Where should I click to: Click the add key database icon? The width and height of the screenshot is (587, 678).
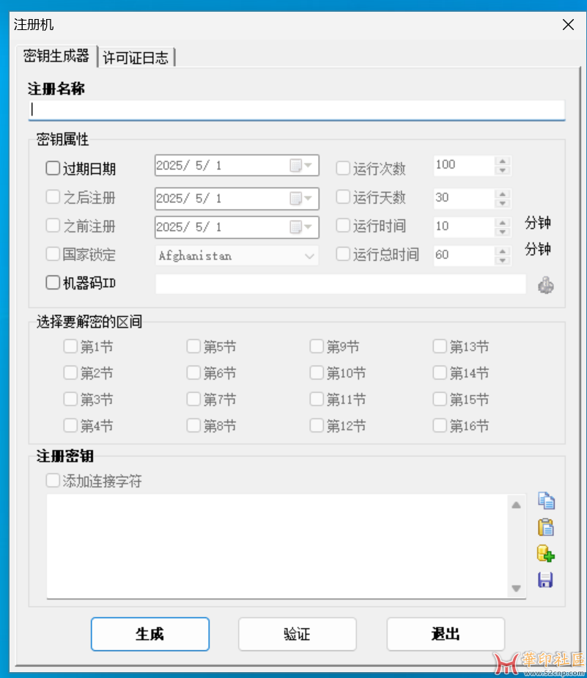coord(546,554)
